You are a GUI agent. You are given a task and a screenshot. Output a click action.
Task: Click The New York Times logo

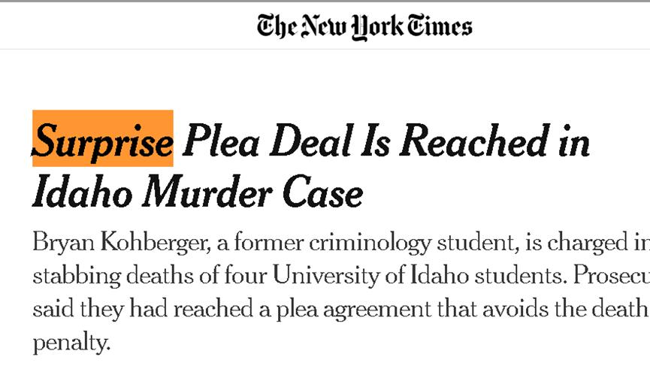point(364,27)
